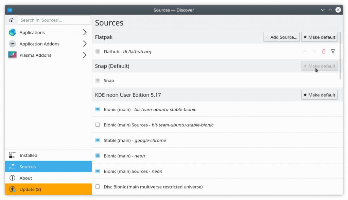Enable Bionic (main) Sources bit-team-ubuntu-stable-bionic checkbox

98,125
